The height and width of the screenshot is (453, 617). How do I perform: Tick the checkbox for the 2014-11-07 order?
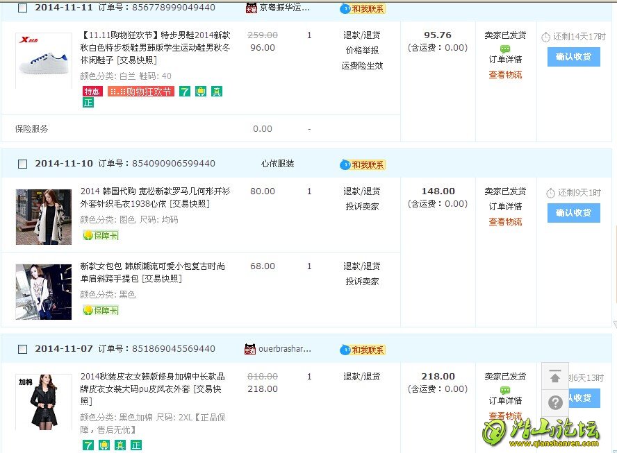[22, 349]
